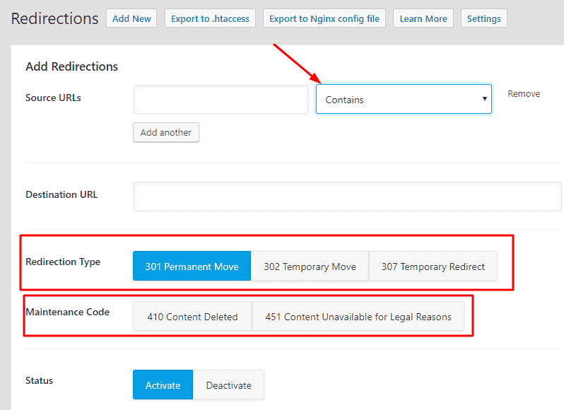Screen dimensions: 564x410
Task: Click the Add Redirections section title
Action: point(71,66)
